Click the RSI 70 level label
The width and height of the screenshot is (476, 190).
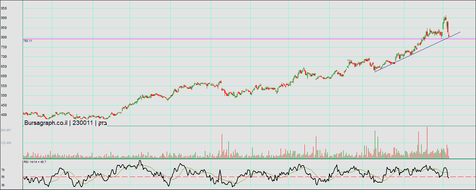coord(3,170)
